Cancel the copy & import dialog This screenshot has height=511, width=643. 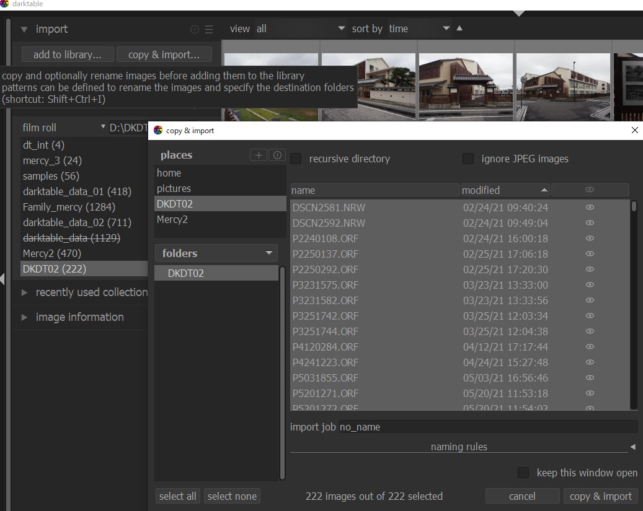point(522,496)
